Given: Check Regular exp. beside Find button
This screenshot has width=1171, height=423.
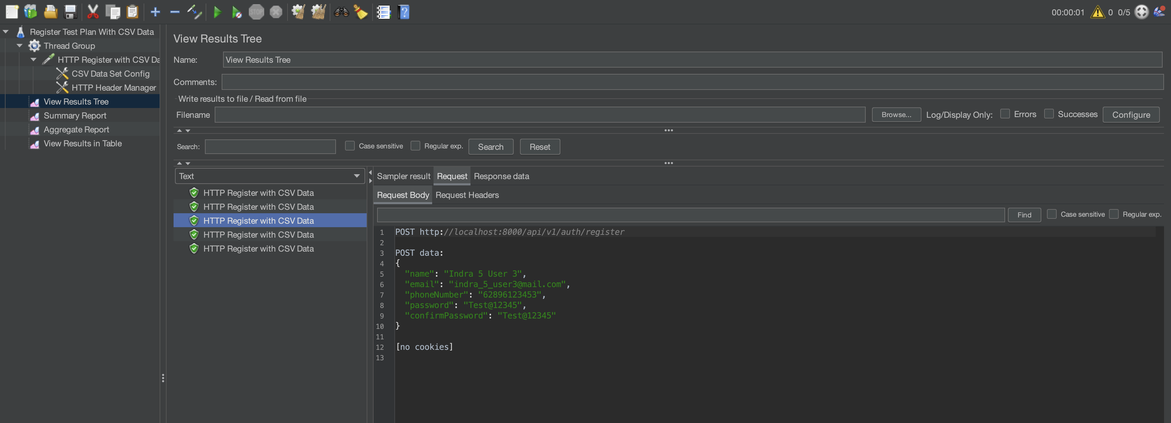Looking at the screenshot, I should coord(1114,214).
